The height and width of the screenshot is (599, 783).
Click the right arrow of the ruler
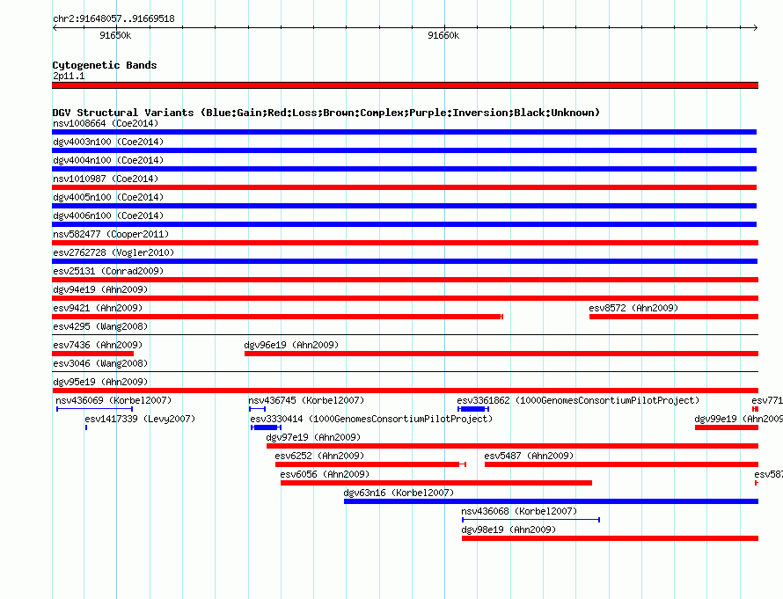coord(756,28)
